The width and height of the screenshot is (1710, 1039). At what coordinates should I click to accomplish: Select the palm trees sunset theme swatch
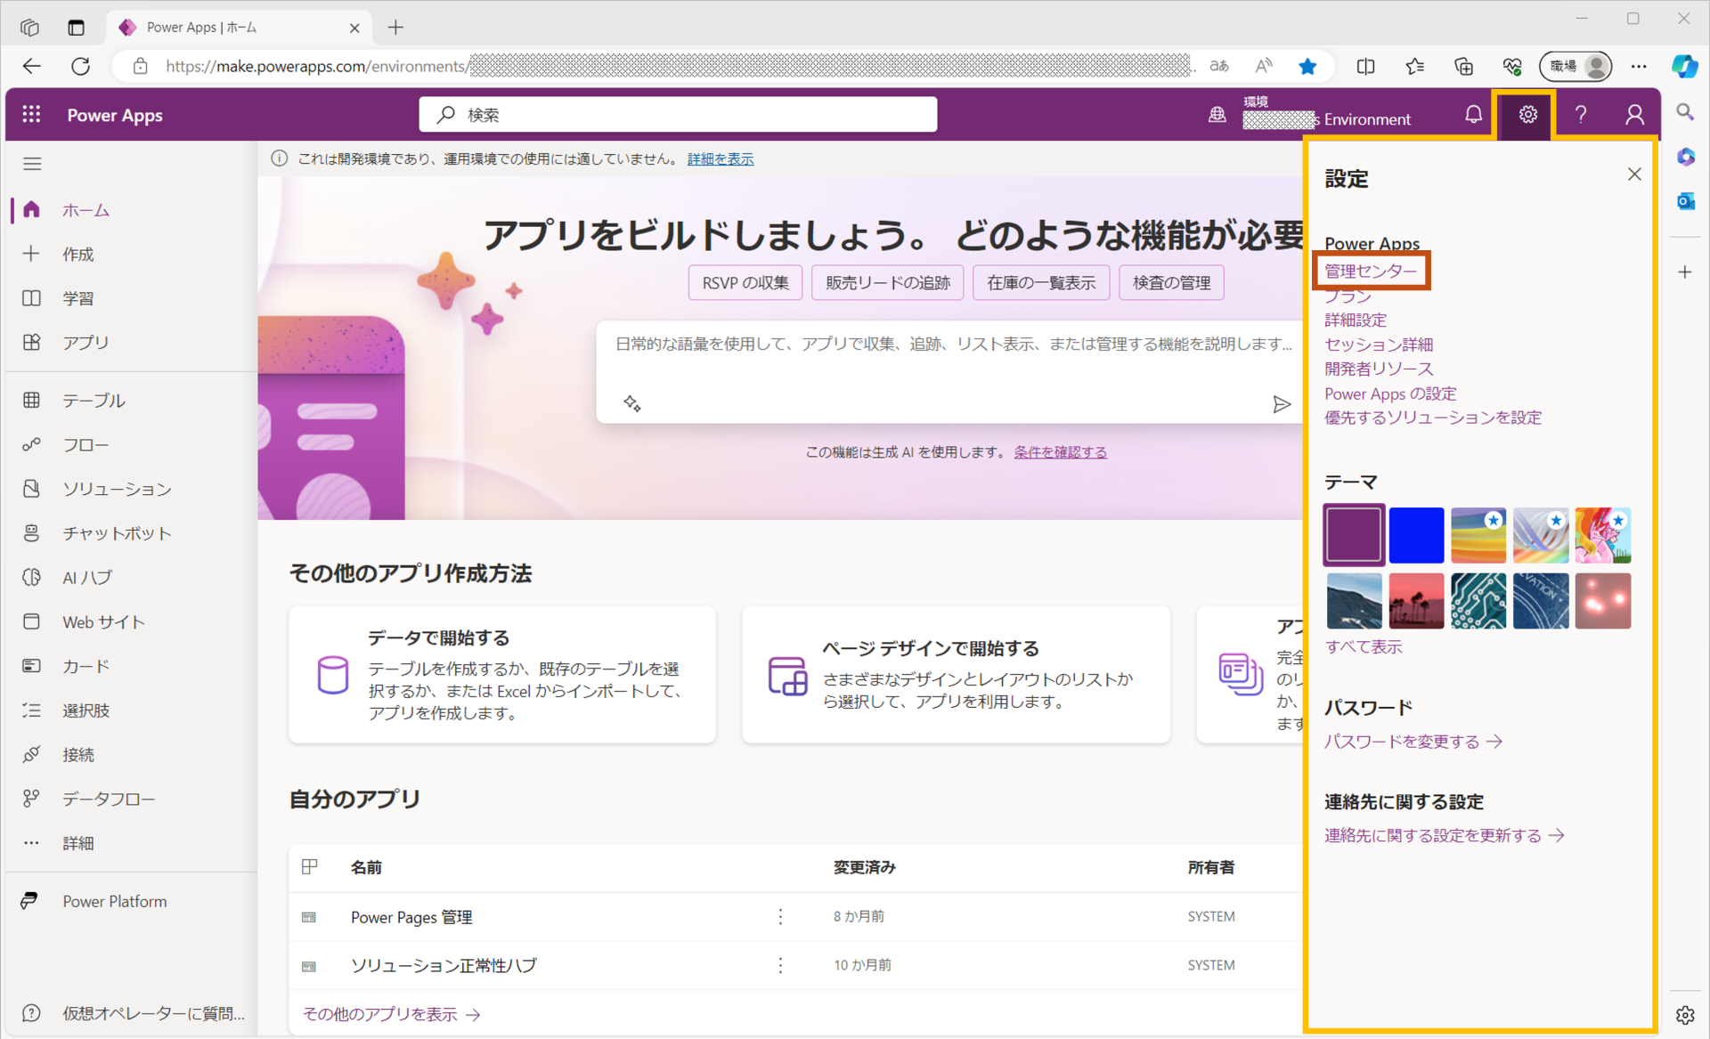1416,601
